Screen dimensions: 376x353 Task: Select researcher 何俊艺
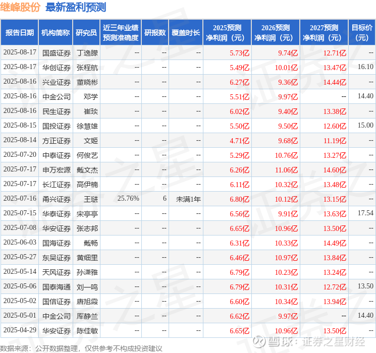(87, 155)
